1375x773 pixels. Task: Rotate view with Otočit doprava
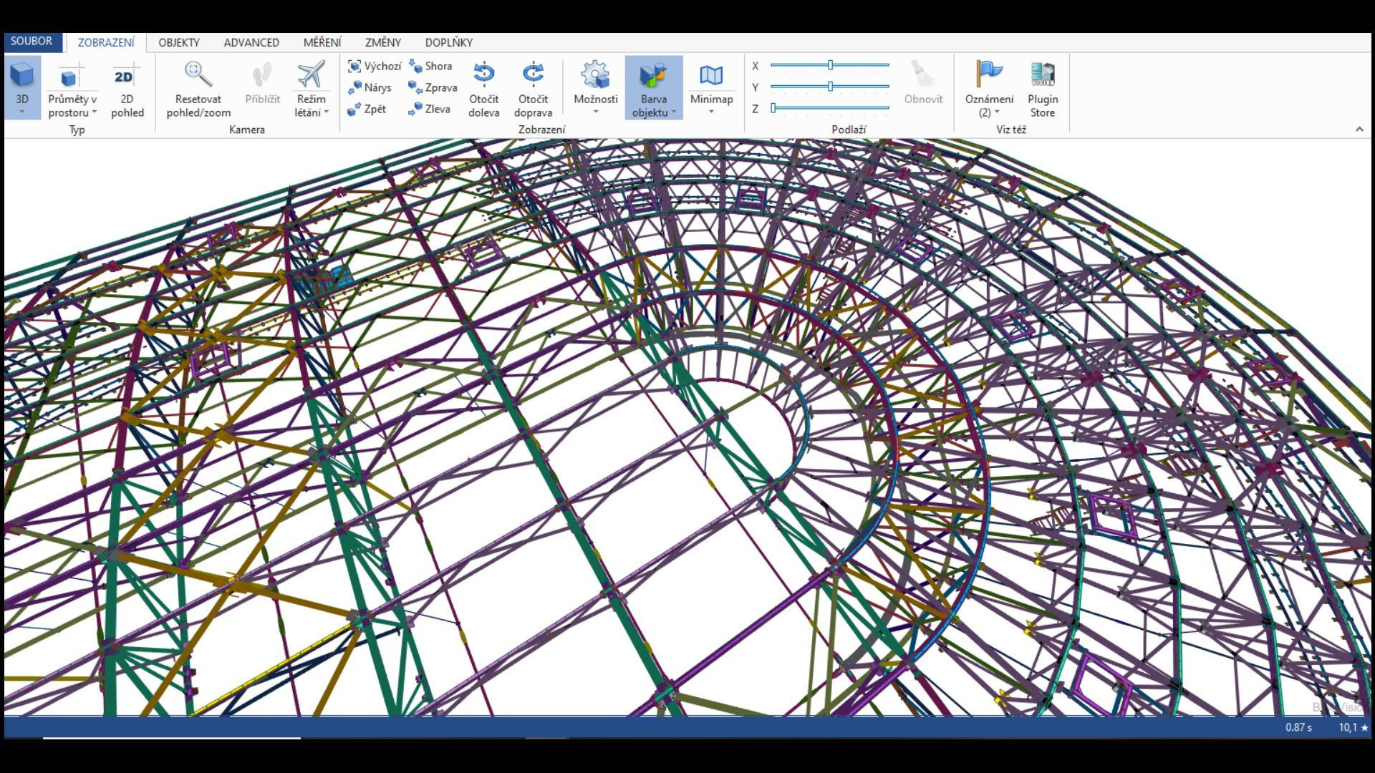533,89
